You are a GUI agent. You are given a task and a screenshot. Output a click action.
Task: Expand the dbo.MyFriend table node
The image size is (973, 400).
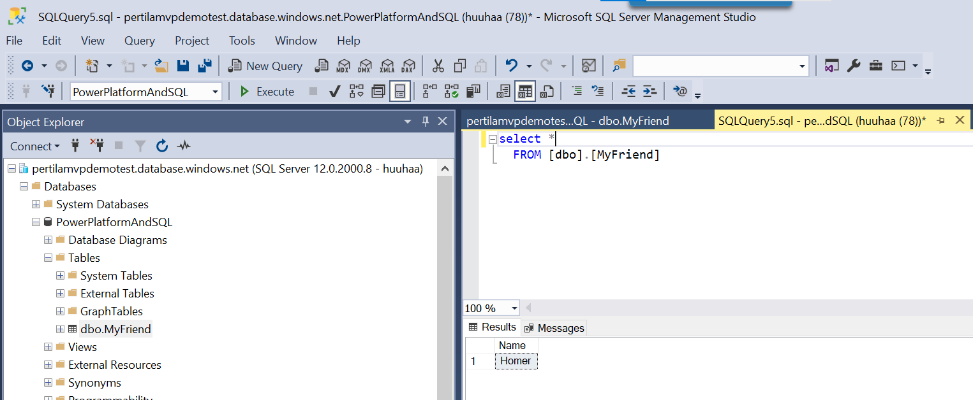pyautogui.click(x=60, y=329)
